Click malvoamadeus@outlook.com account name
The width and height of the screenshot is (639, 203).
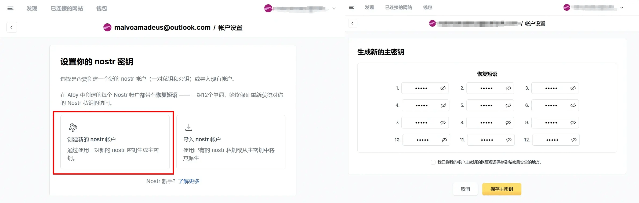click(x=162, y=28)
